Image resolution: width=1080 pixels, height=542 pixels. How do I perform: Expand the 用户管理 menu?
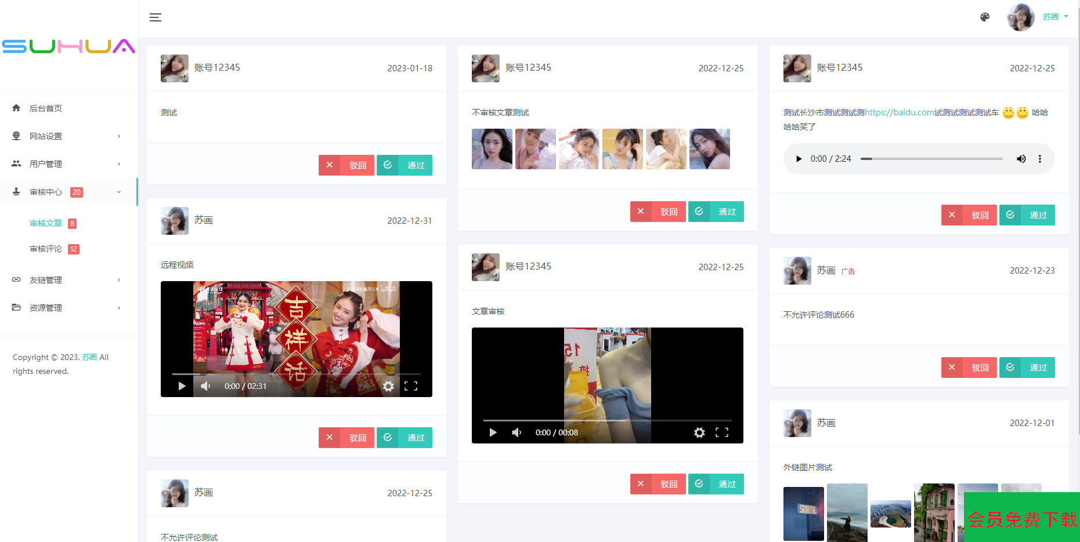point(68,164)
